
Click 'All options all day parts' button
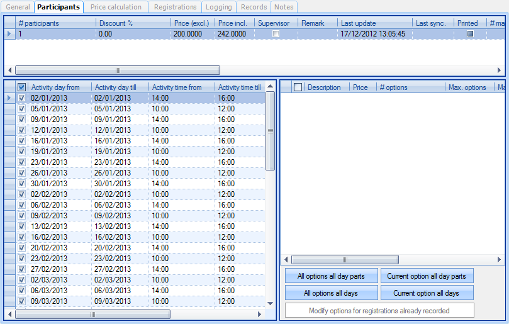[331, 276]
